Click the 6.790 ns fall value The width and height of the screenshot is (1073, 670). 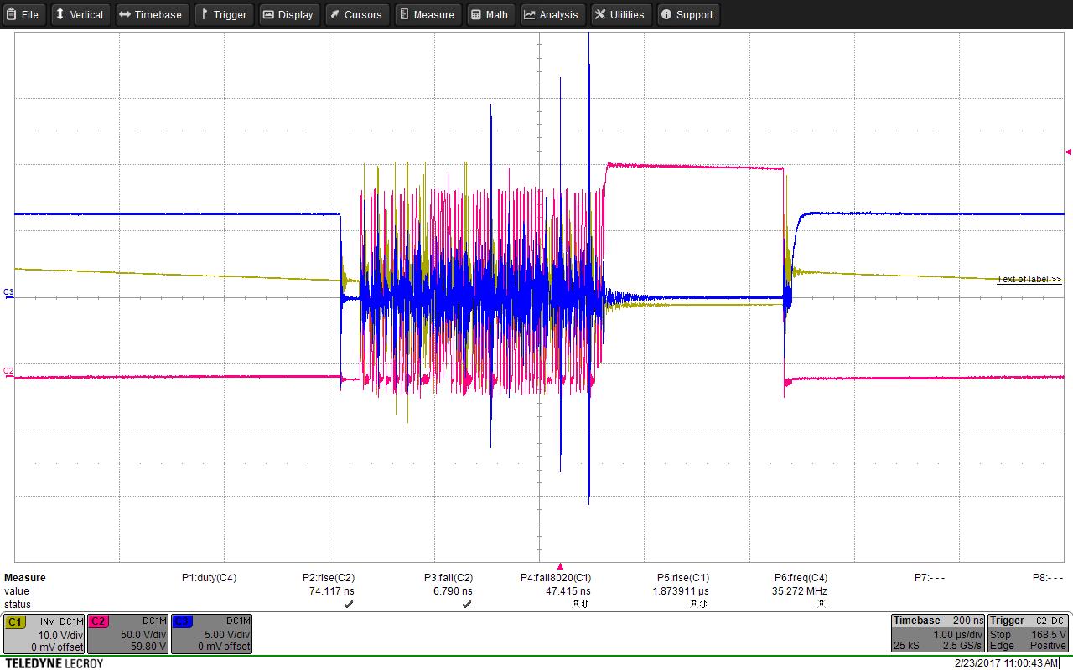click(x=453, y=591)
